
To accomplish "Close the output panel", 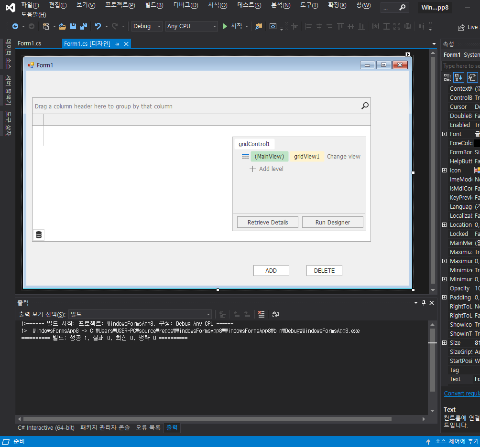I will (432, 303).
